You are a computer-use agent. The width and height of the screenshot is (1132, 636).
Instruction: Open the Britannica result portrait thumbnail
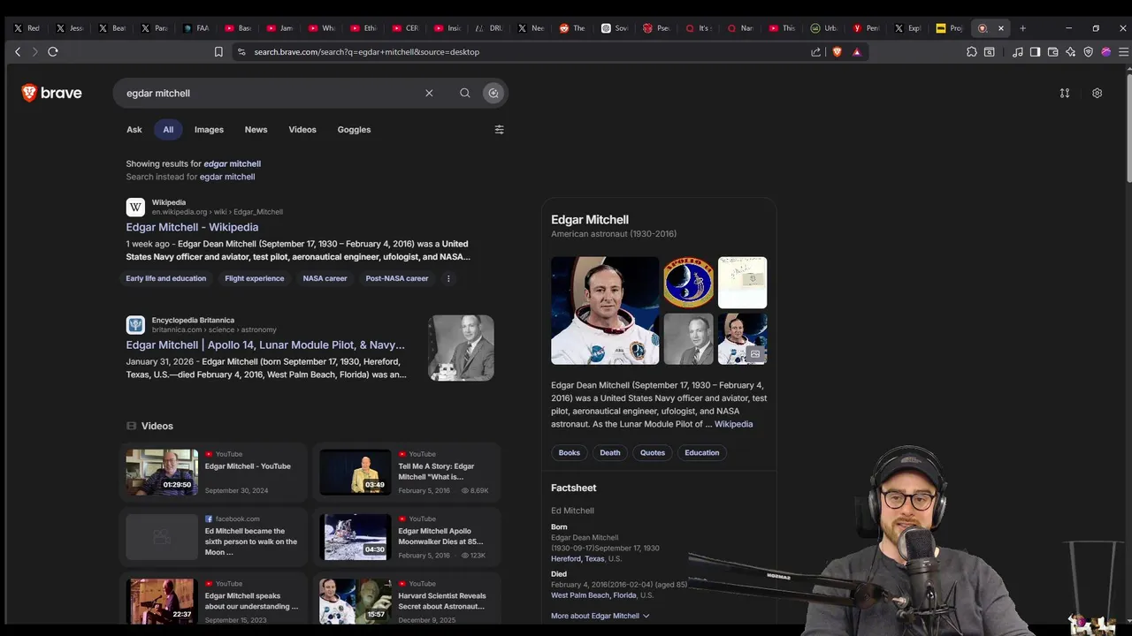pyautogui.click(x=461, y=348)
